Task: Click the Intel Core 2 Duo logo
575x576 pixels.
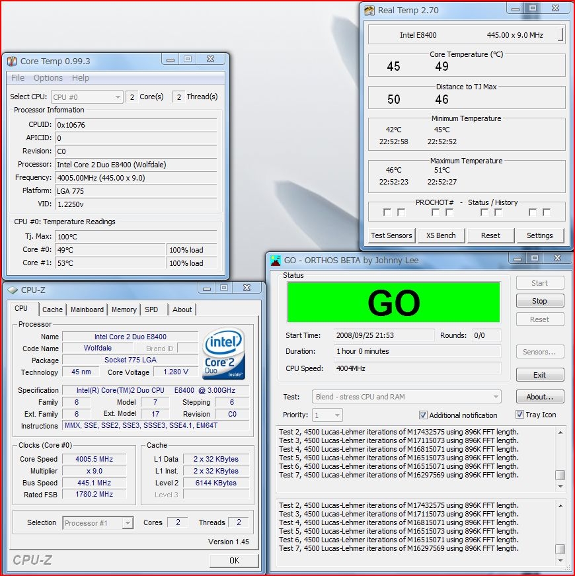Action: [x=223, y=354]
